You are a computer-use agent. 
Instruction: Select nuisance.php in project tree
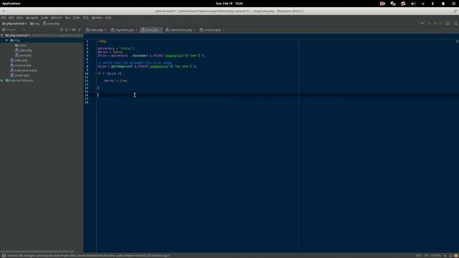(21, 65)
